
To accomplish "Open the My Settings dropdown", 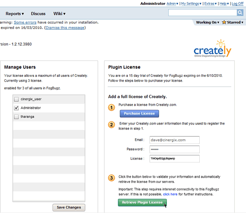I will coord(191,3).
